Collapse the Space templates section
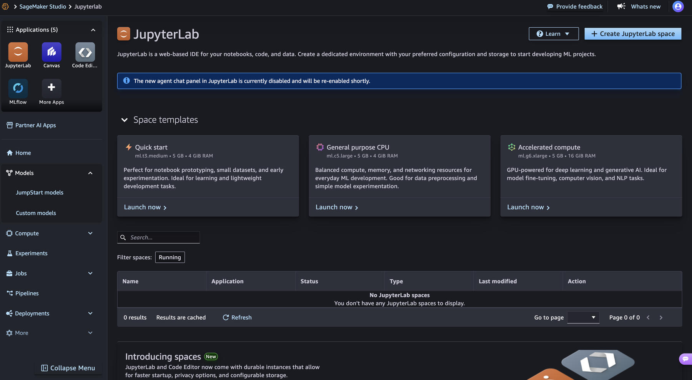692x380 pixels. [x=124, y=120]
